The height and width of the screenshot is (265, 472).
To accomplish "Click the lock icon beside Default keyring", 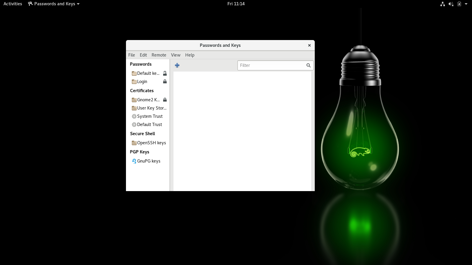I will (165, 73).
